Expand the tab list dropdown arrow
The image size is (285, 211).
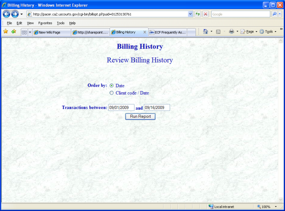(30, 32)
